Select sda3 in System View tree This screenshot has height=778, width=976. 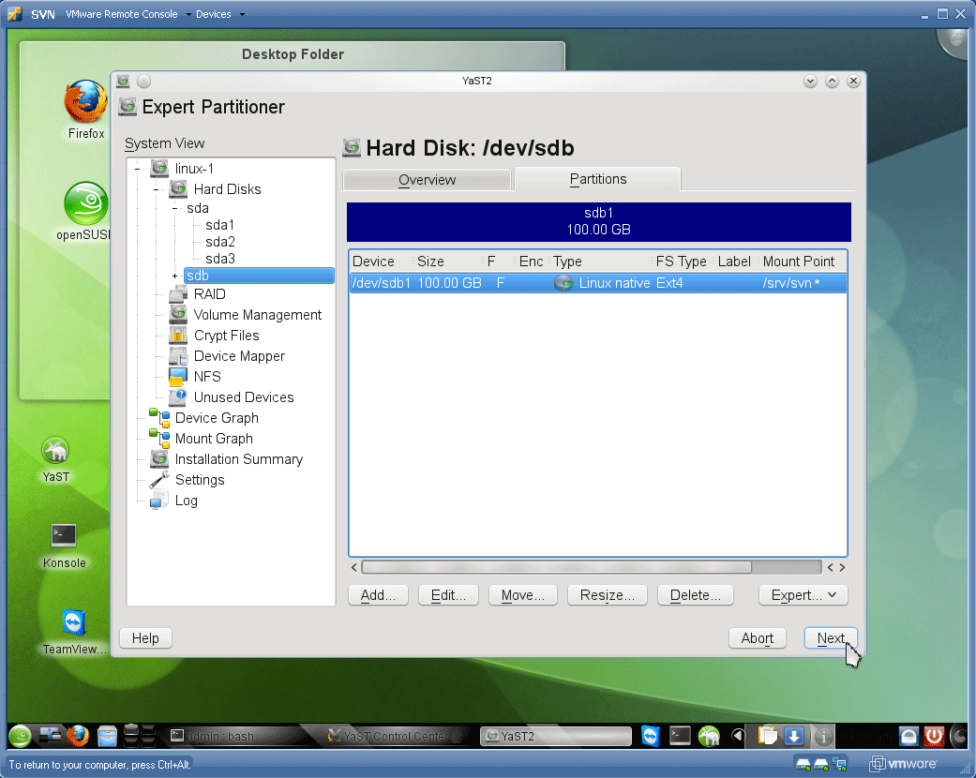pos(219,259)
